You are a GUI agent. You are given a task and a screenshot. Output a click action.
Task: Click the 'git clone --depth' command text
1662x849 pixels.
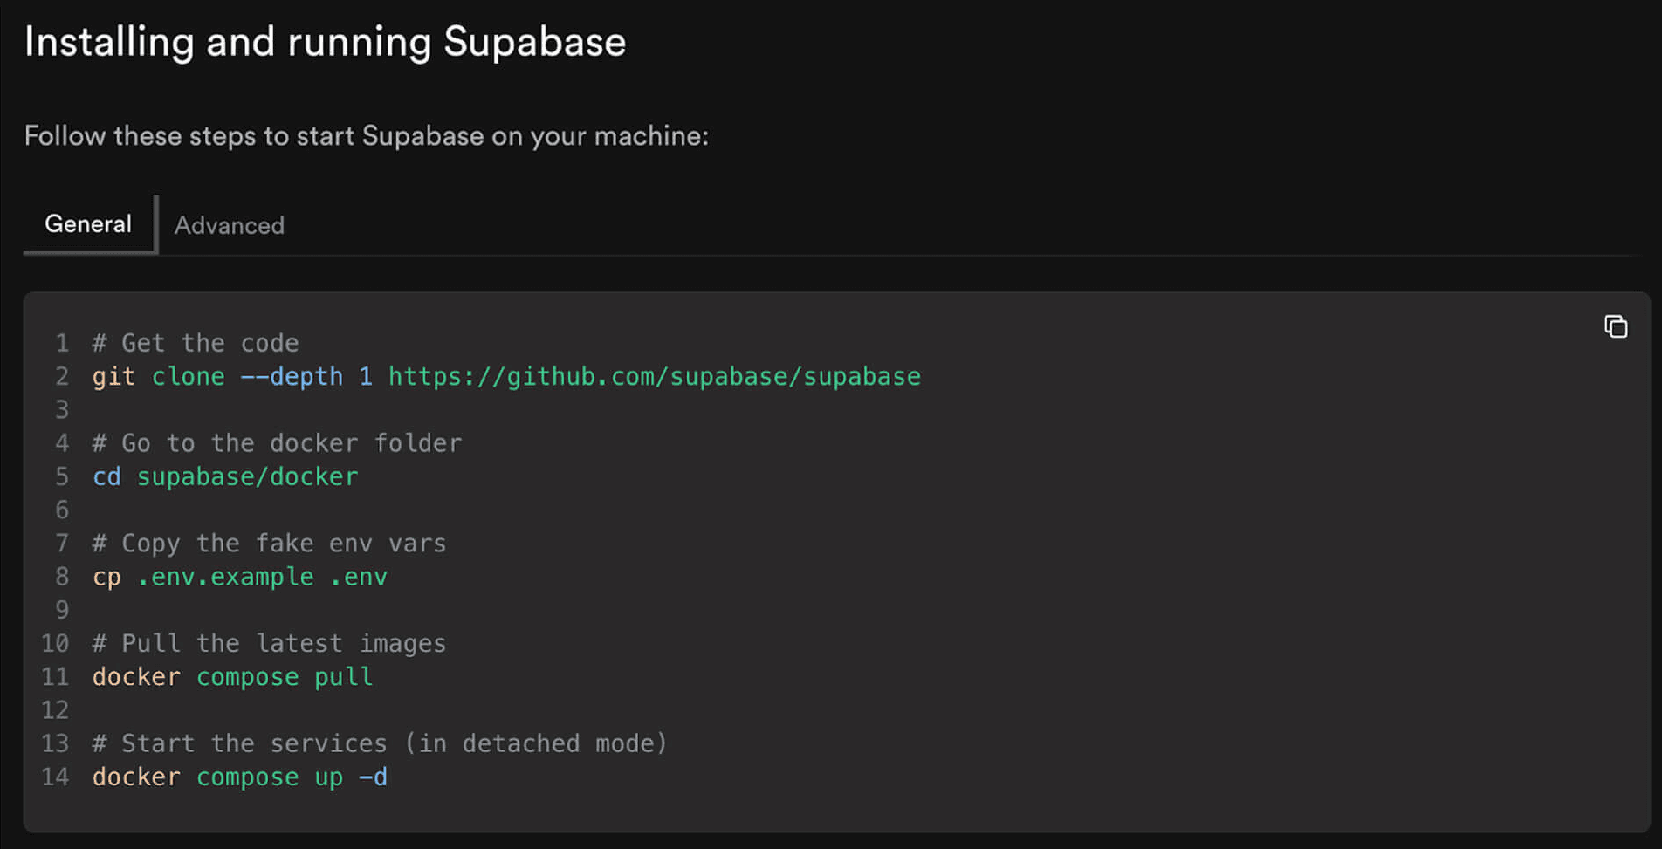pos(217,376)
